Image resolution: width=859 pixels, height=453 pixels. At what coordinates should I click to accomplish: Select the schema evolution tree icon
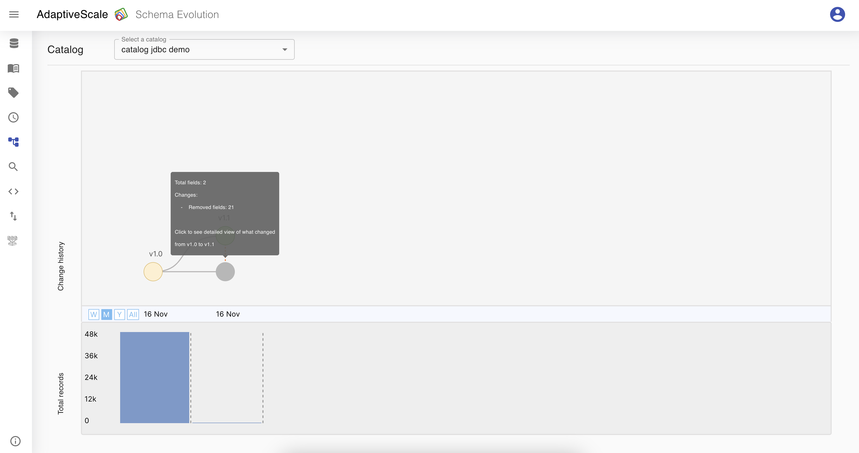pyautogui.click(x=13, y=142)
